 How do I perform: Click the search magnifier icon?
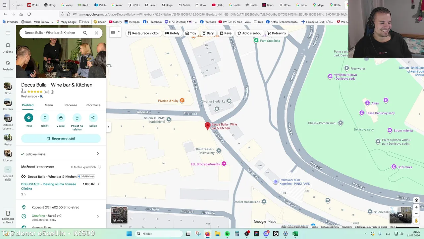(x=85, y=33)
